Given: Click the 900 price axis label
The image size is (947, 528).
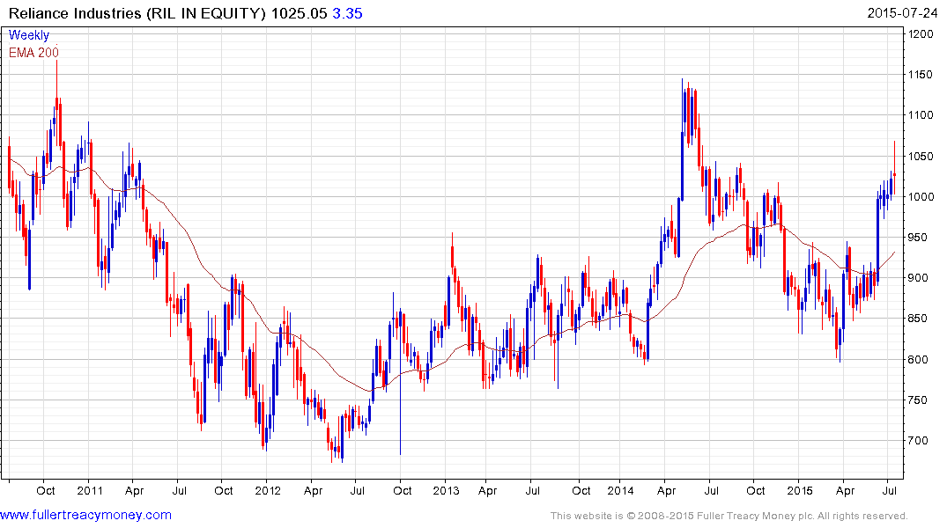Looking at the screenshot, I should pos(919,278).
